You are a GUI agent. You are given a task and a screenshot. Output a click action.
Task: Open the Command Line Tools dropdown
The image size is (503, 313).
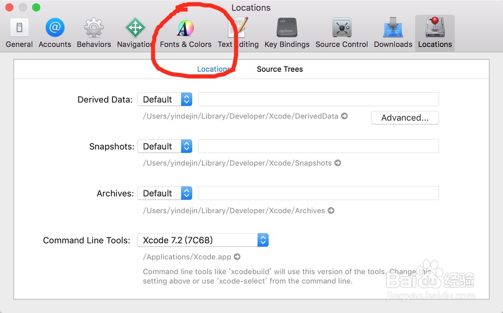point(203,240)
